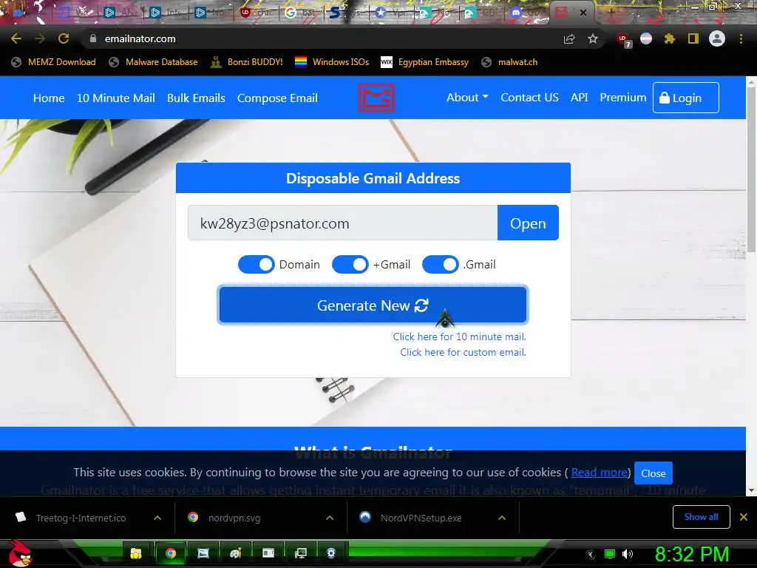Open the settings gear taskbar app
This screenshot has width=757, height=568.
[x=330, y=553]
